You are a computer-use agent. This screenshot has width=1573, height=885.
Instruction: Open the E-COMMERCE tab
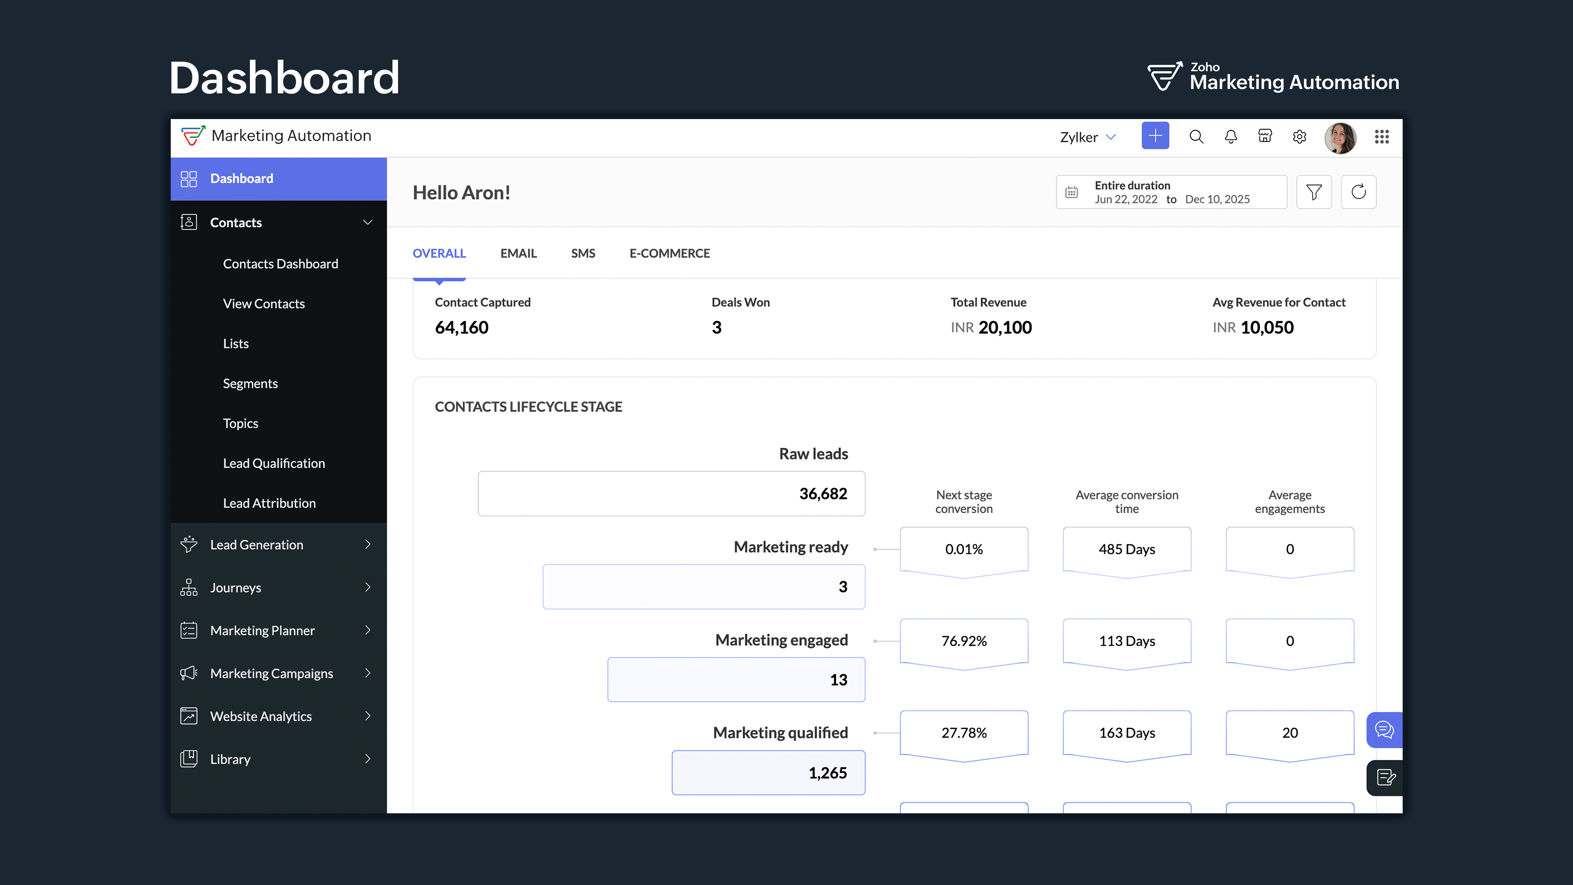pos(669,253)
